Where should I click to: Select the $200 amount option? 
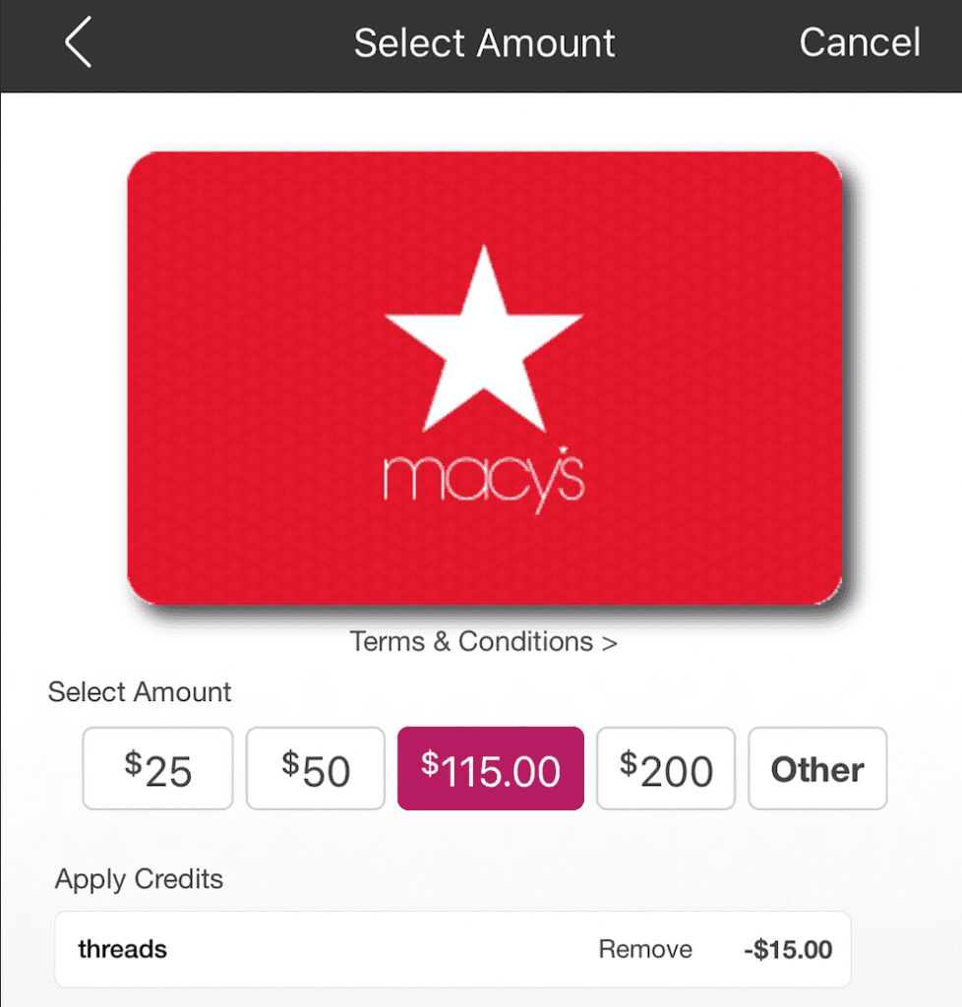coord(665,768)
